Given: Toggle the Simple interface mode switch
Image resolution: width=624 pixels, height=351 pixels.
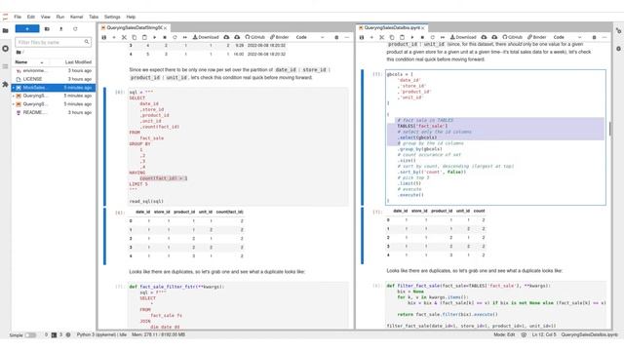Looking at the screenshot, I should click(30, 335).
